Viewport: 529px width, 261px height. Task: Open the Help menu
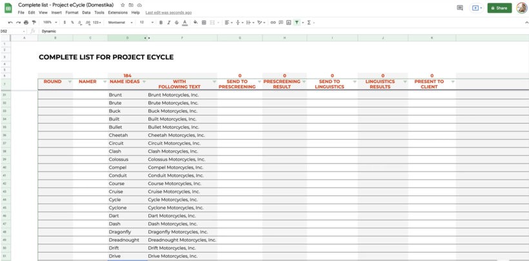pos(135,12)
